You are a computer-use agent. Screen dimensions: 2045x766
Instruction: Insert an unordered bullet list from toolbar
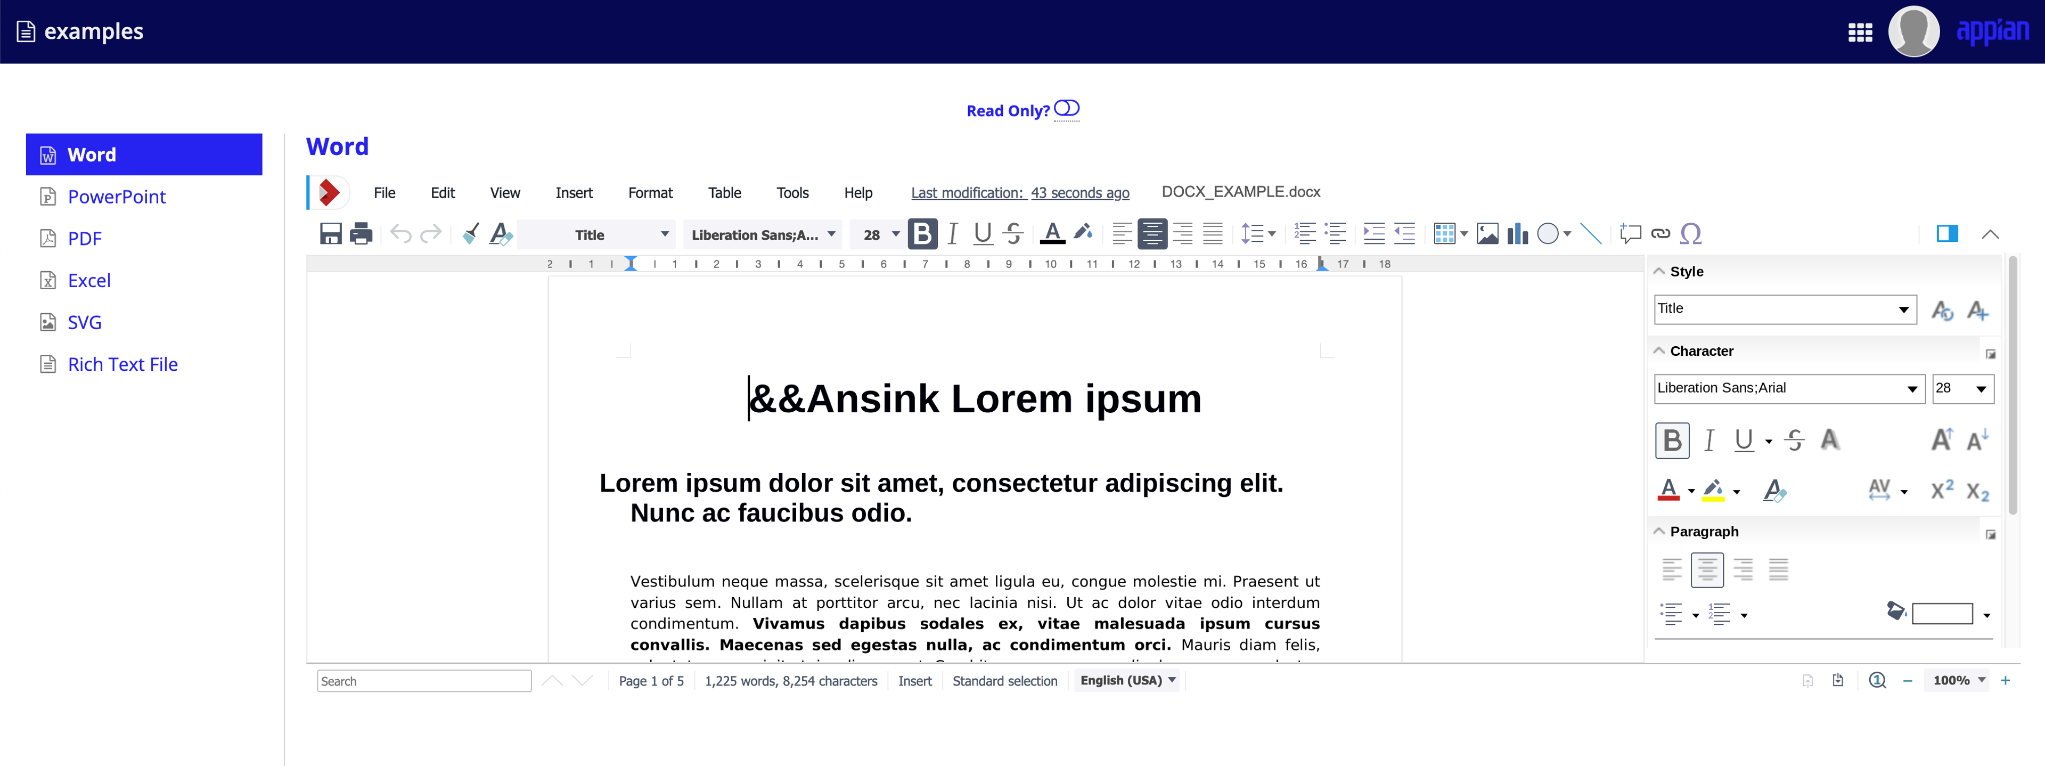[x=1336, y=234]
